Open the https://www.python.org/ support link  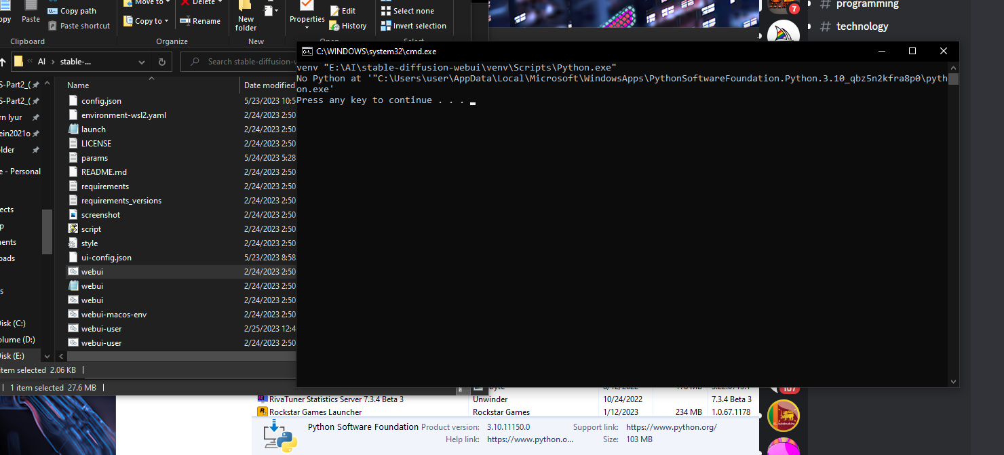[x=671, y=427]
